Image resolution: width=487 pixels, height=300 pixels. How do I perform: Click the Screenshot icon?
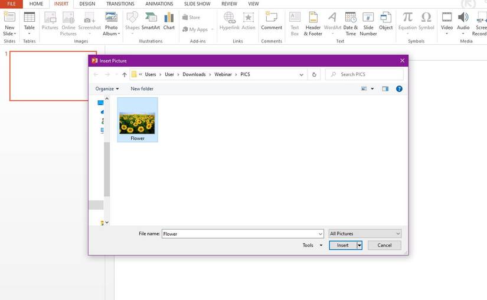[90, 17]
